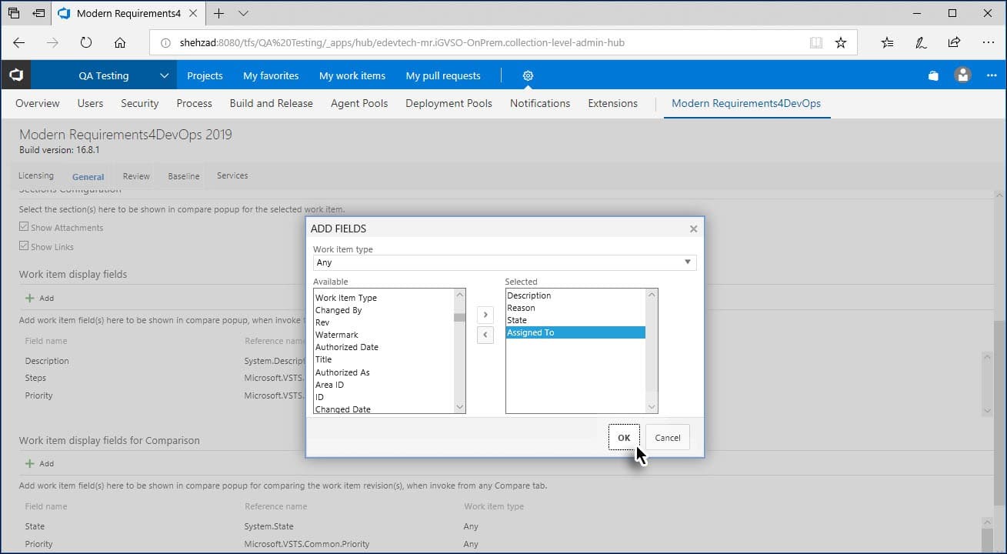Switch to the Process hub

click(x=194, y=103)
